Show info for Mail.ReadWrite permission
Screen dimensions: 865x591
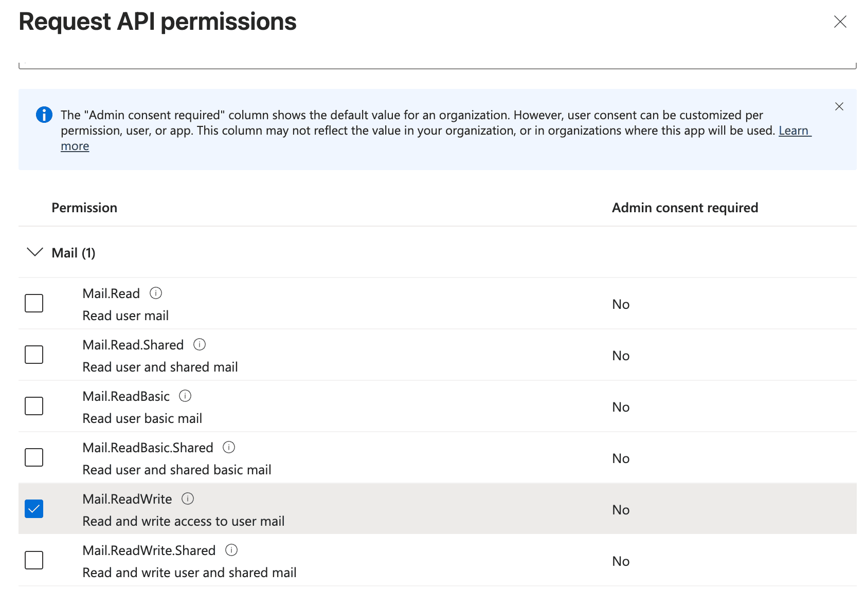coord(188,498)
